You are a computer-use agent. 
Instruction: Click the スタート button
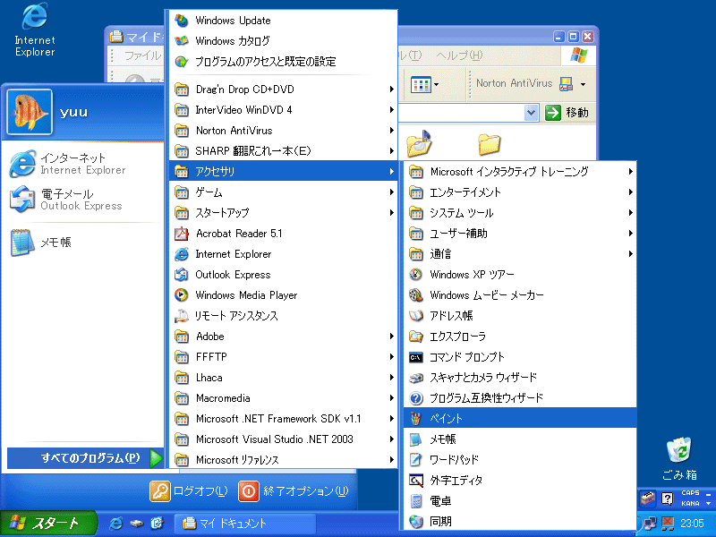tap(48, 524)
